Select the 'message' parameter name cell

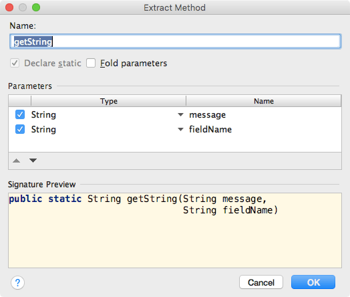[265, 115]
